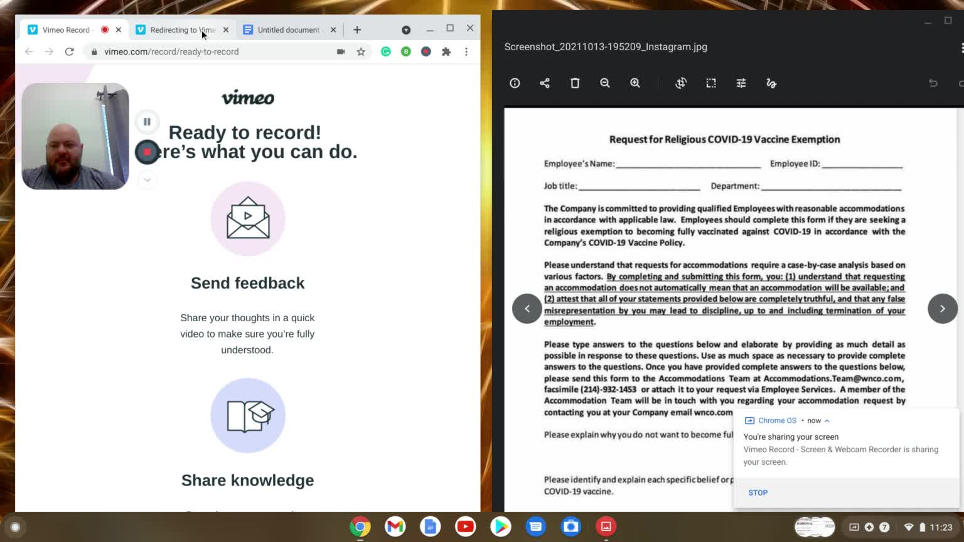Select the Screenshot_20211013 file name title
Image resolution: width=964 pixels, height=542 pixels.
point(606,47)
